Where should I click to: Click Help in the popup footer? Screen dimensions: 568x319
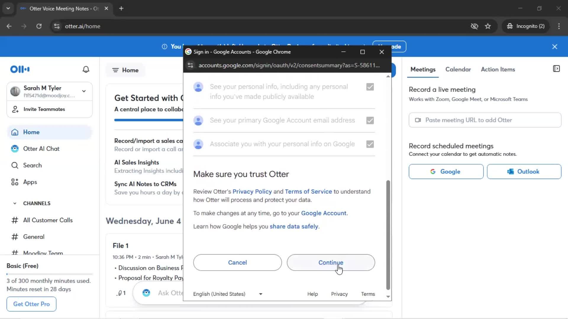tap(312, 294)
